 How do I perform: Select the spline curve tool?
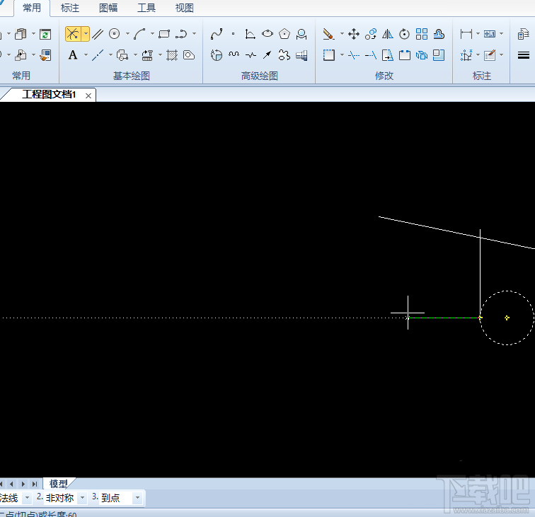[217, 34]
